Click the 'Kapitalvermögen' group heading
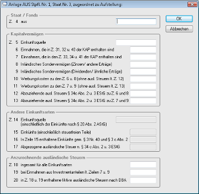Viewport: 199px width, 194px height. 27,34
